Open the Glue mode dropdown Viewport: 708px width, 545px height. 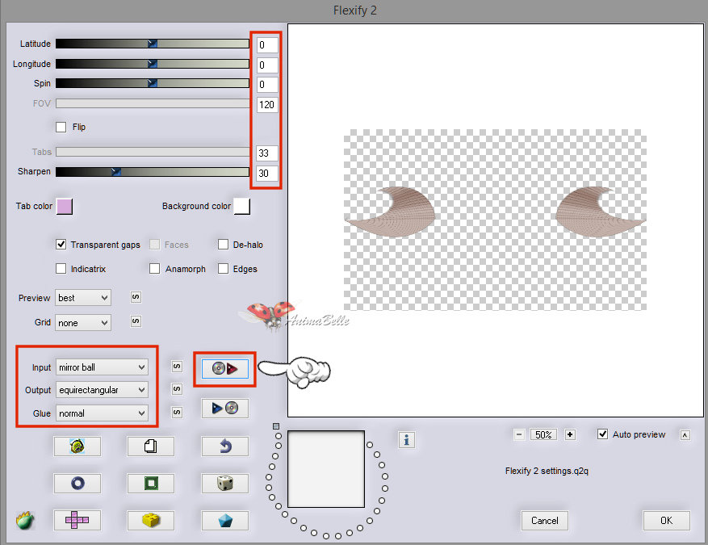coord(102,413)
